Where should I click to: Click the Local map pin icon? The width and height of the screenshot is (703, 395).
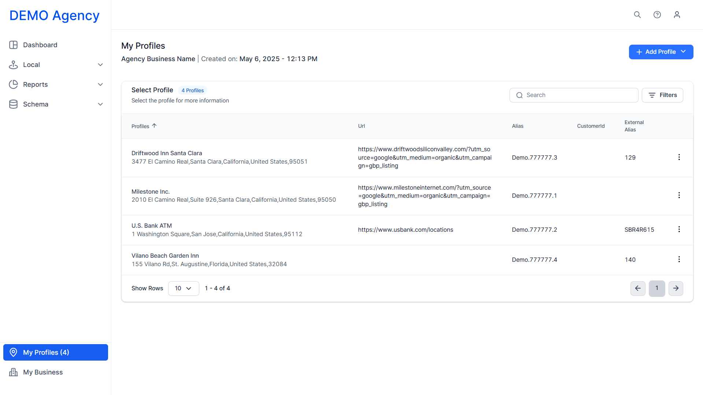click(14, 65)
